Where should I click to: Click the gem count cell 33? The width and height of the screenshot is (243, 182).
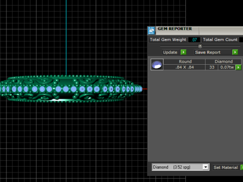pyautogui.click(x=212, y=67)
